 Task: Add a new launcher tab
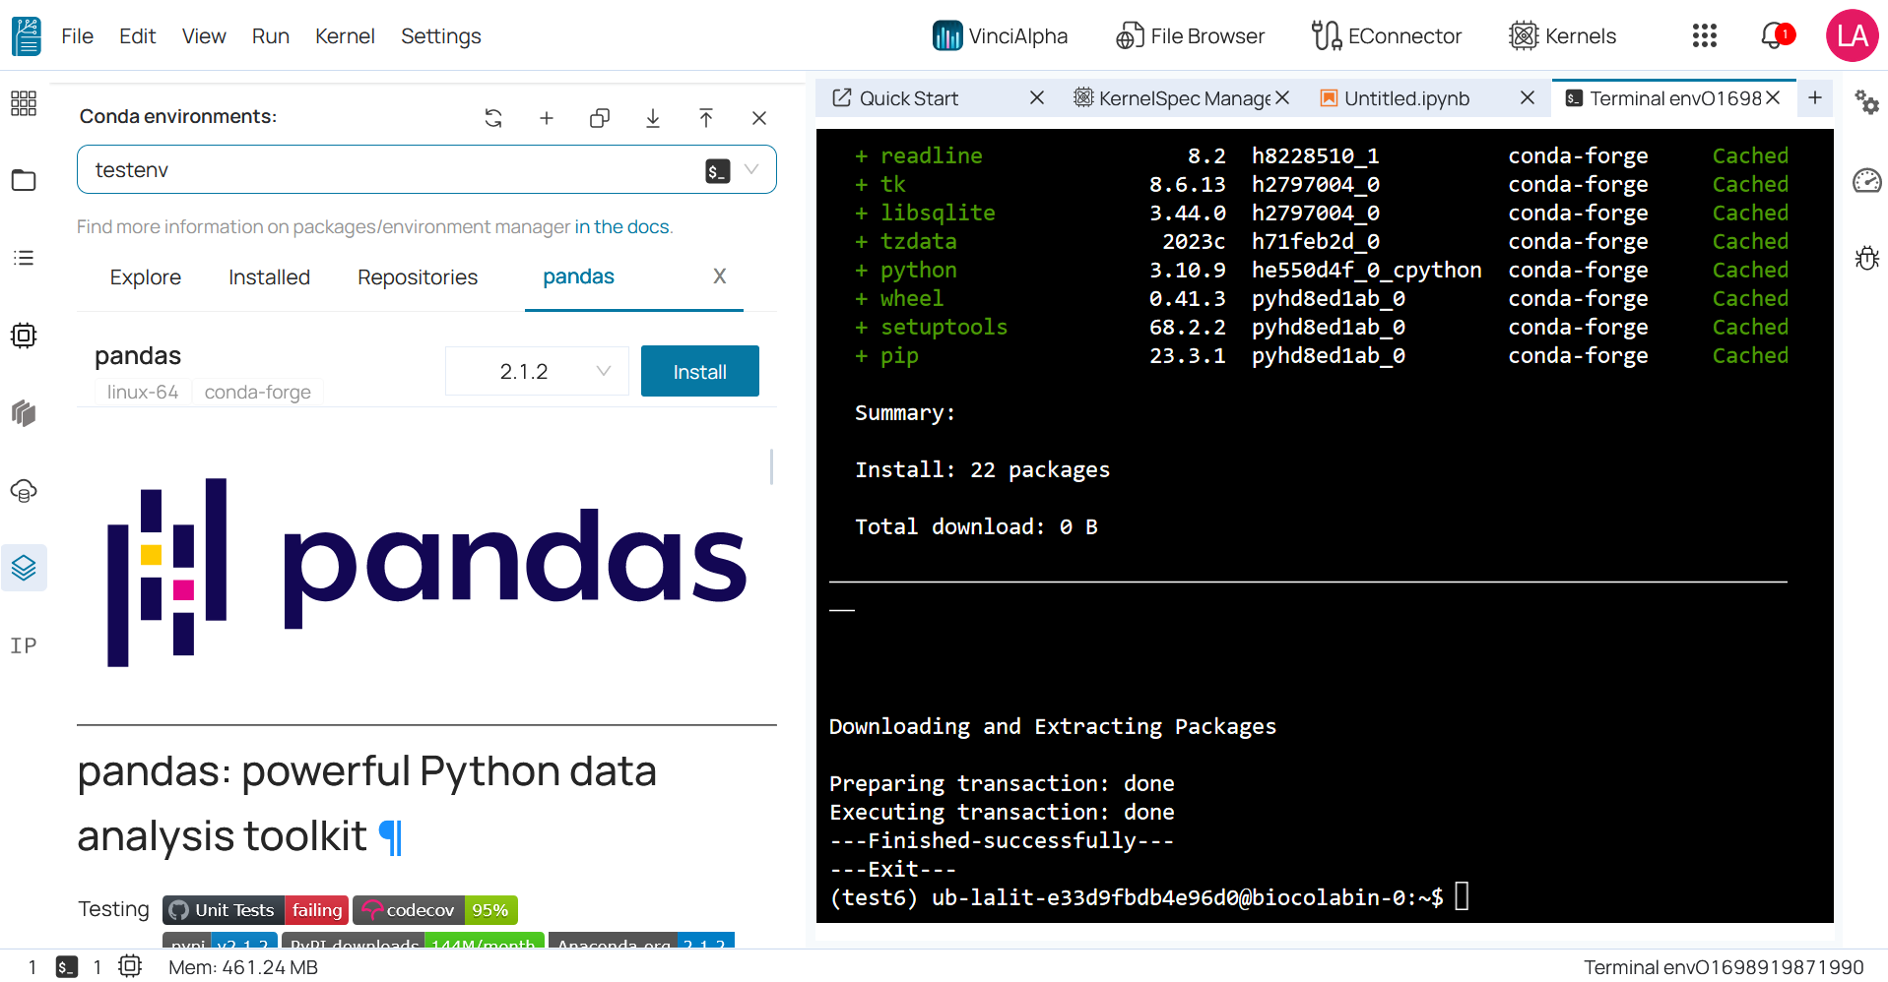(x=1815, y=97)
